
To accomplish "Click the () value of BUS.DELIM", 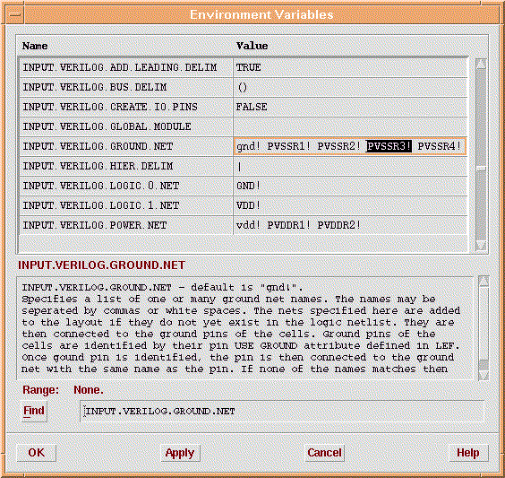I will click(x=243, y=87).
